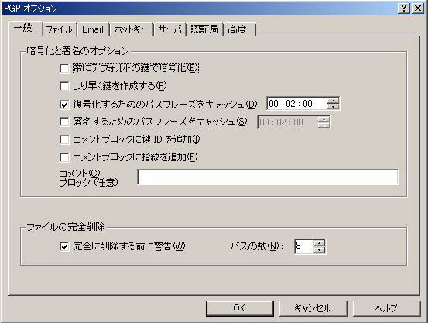Increase number of wipe passes using up arrow
428x323 pixels.
point(319,243)
